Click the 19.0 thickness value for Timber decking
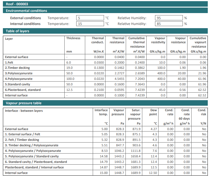213x180 pixels. pyautogui.click(x=69, y=68)
